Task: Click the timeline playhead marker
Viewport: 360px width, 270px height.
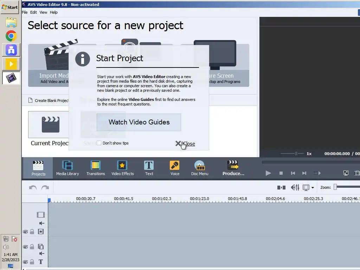Action: [49, 200]
